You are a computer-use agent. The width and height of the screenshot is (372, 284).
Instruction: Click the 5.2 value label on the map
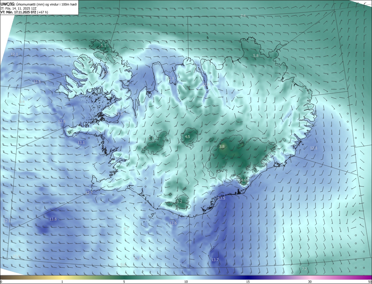179,202
